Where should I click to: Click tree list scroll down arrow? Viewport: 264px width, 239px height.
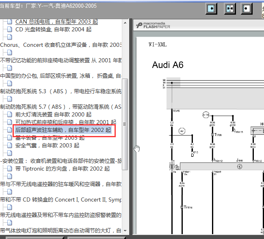click(125, 231)
